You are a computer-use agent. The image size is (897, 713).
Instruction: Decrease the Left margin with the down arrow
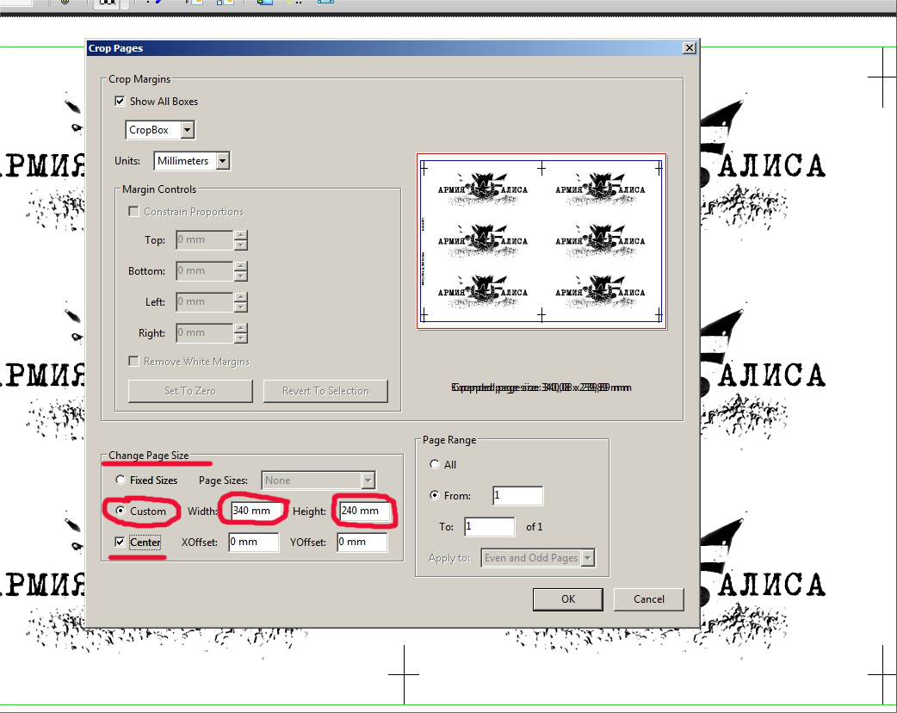coord(241,307)
